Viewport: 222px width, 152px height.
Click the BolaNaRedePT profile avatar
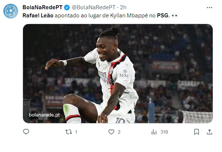pos(11,11)
